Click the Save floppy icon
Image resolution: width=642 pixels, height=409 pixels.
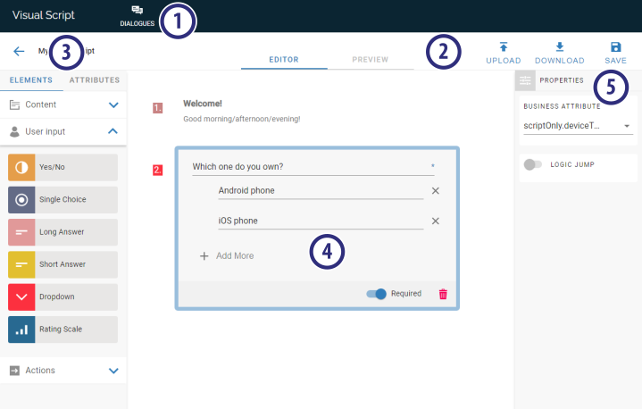(615, 46)
